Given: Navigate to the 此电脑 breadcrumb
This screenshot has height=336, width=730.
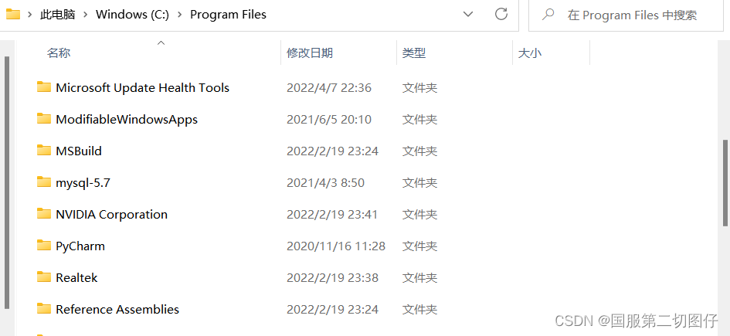Looking at the screenshot, I should [59, 14].
